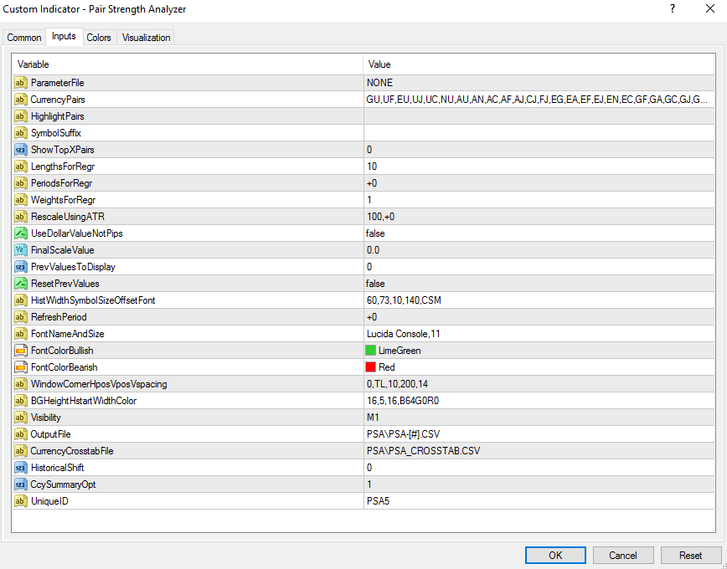Click the string icon beside ParameterFile
This screenshot has height=569, width=727.
point(21,83)
